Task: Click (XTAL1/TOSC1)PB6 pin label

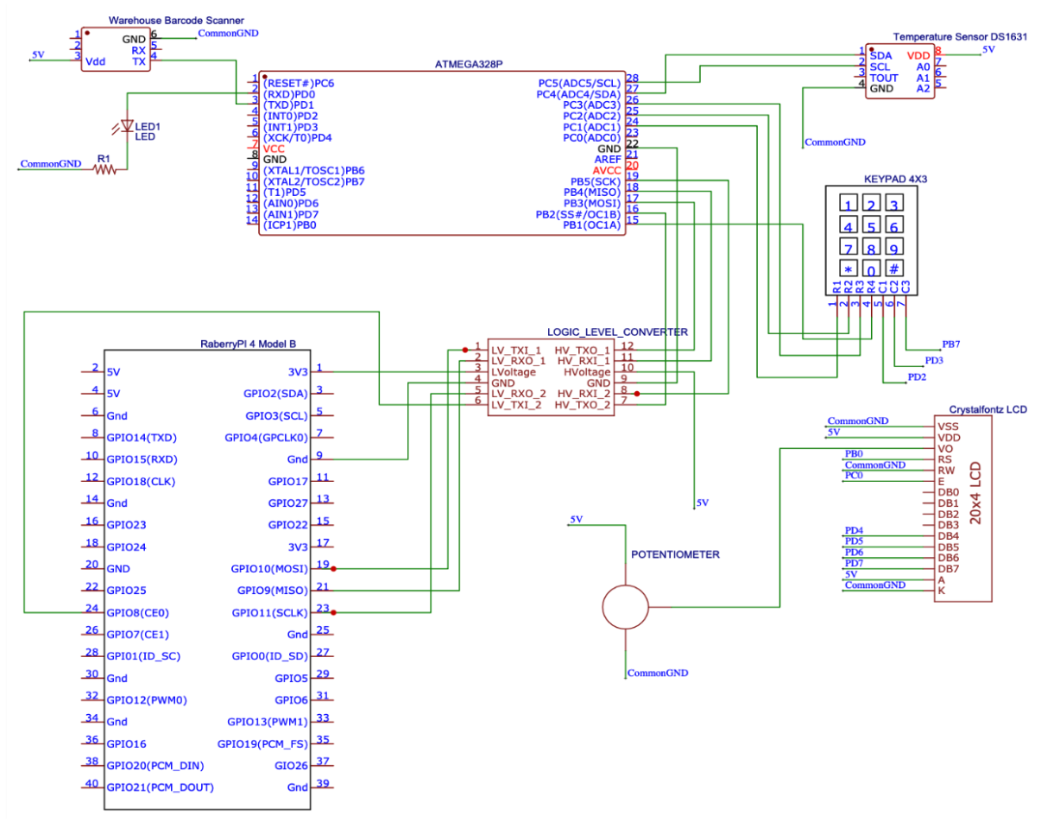Action: click(x=313, y=171)
